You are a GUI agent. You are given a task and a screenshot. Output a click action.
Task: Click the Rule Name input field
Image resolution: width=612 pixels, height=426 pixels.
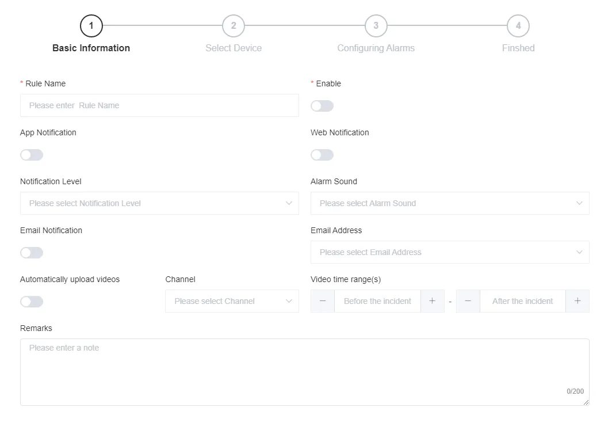(x=159, y=105)
